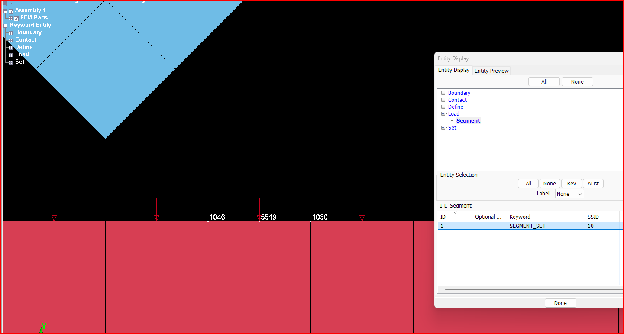Expand Boundary in the Entity Display dialog
624x334 pixels.
click(x=443, y=93)
